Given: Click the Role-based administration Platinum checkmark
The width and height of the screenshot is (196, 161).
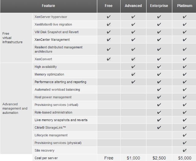Looking at the screenshot, I should [x=184, y=112].
